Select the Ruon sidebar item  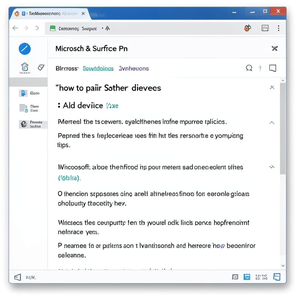click(29, 93)
